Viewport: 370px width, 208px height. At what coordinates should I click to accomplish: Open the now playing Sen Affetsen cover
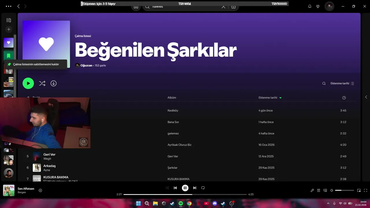9,190
